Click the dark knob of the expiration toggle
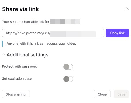 tap(66, 79)
